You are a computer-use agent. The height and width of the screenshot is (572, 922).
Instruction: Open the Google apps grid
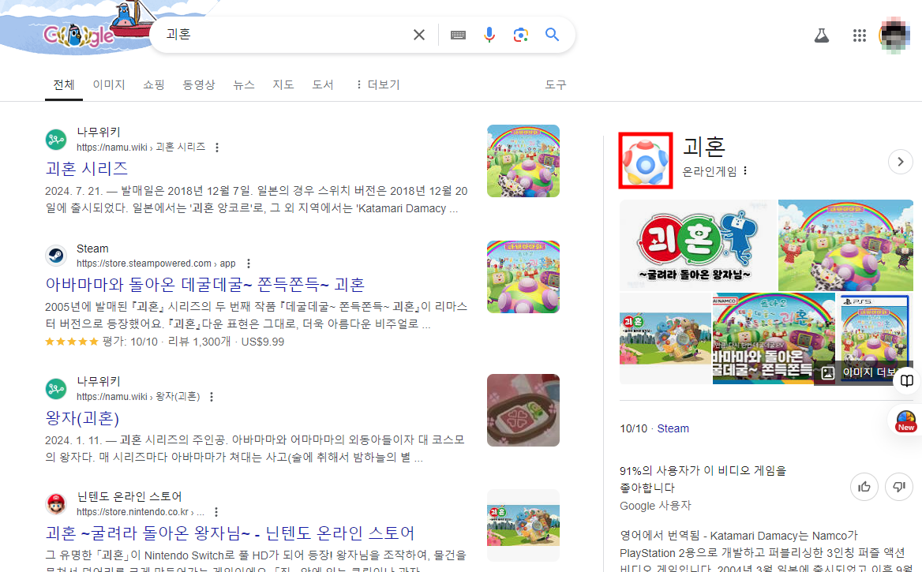click(x=859, y=36)
